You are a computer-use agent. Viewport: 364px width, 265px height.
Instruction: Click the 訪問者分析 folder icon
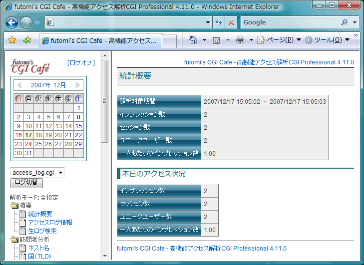coord(14,239)
